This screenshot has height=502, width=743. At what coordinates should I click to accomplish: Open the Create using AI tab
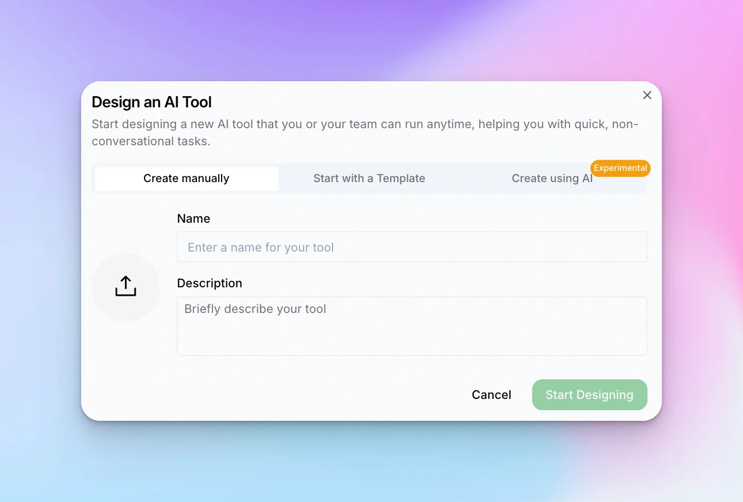coord(552,178)
